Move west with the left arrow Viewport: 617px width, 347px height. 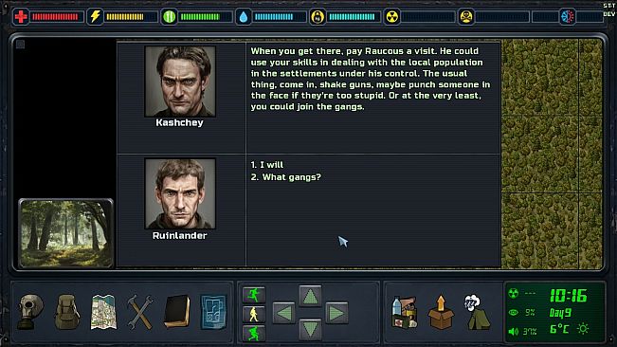283,313
